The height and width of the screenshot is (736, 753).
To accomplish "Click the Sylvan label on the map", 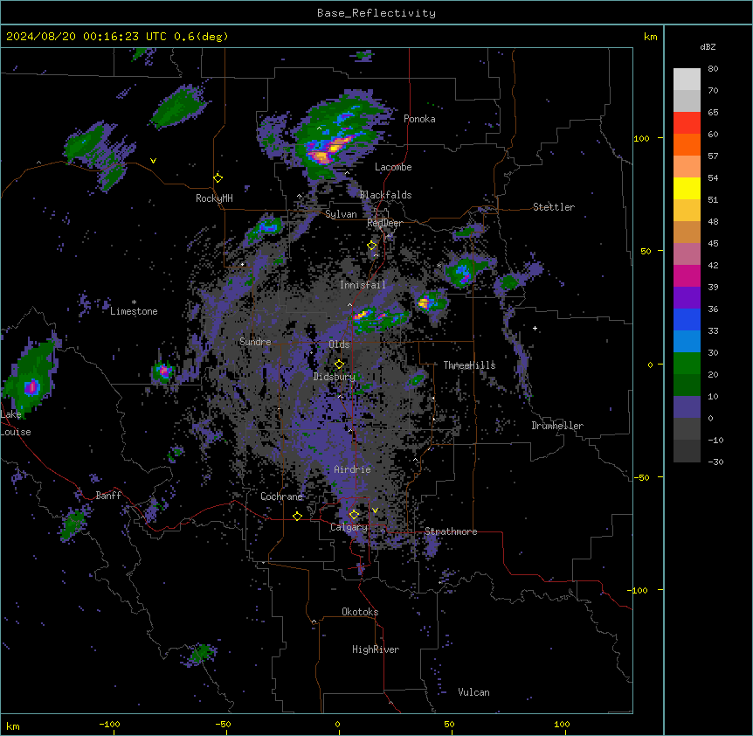I will point(341,214).
